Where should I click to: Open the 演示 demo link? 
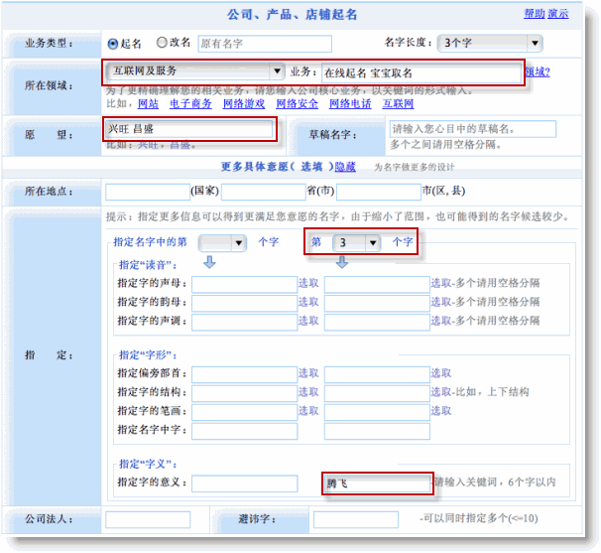558,14
